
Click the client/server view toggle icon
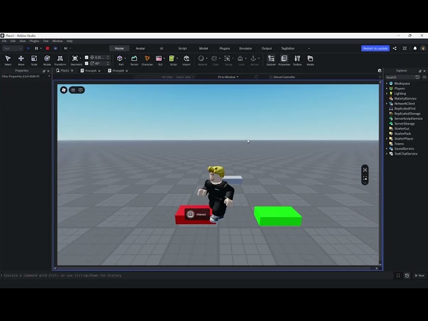coord(56,48)
